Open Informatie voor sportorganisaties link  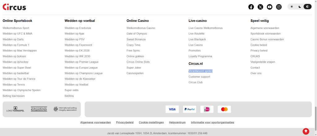pos(212,122)
